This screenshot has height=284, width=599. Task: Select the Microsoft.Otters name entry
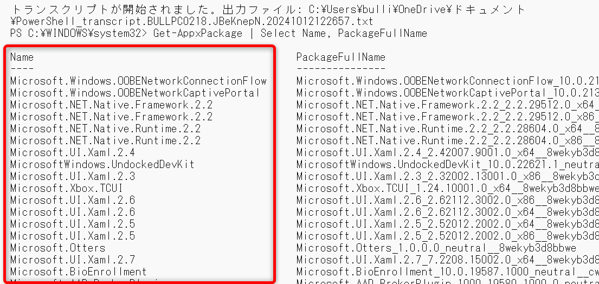[x=57, y=248]
